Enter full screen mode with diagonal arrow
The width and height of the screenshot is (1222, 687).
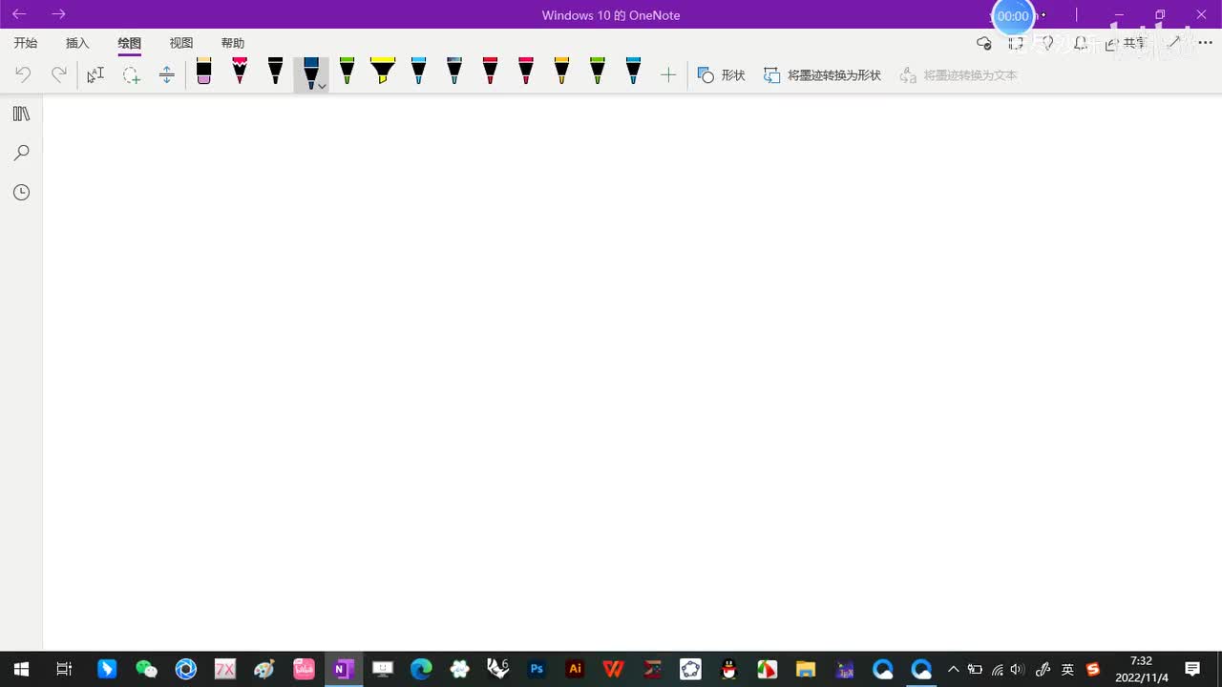pos(1174,42)
